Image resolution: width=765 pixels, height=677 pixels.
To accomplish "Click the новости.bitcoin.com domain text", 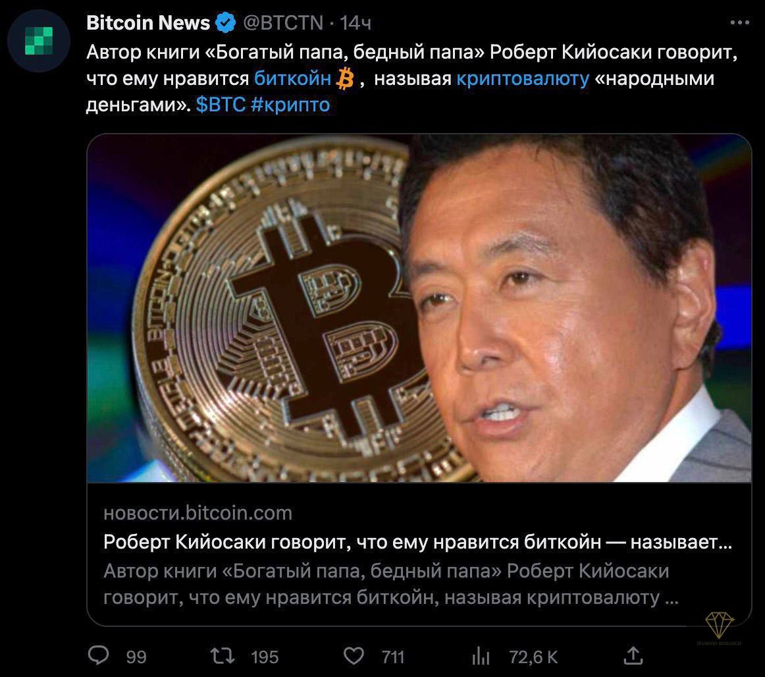I will point(198,513).
